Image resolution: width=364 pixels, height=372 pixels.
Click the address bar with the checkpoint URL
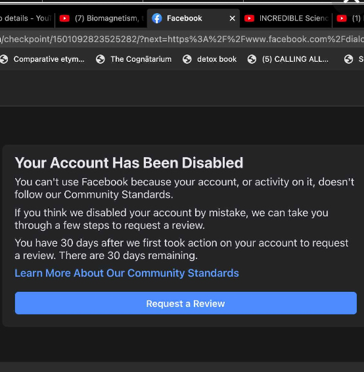[x=182, y=39]
